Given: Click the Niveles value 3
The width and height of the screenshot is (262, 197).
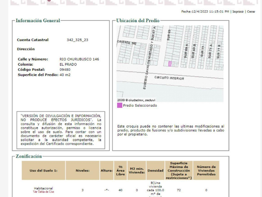Looking at the screenshot, I should 83,190.
